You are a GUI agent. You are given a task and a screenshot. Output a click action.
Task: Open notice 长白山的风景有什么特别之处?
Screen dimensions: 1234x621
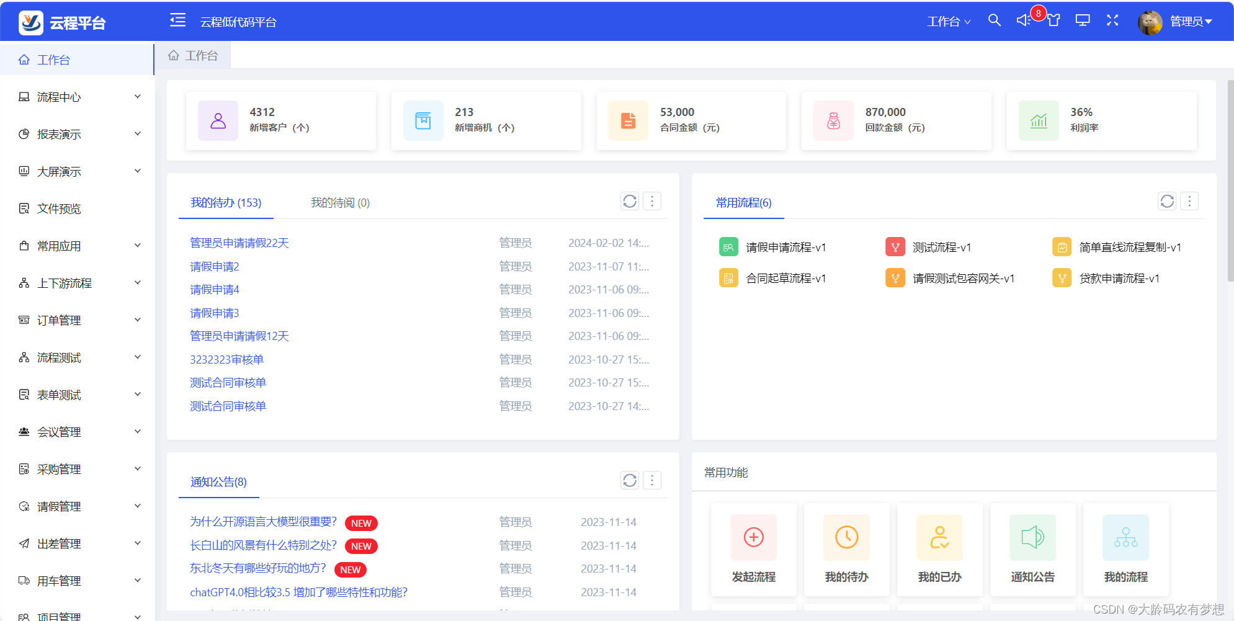[263, 545]
